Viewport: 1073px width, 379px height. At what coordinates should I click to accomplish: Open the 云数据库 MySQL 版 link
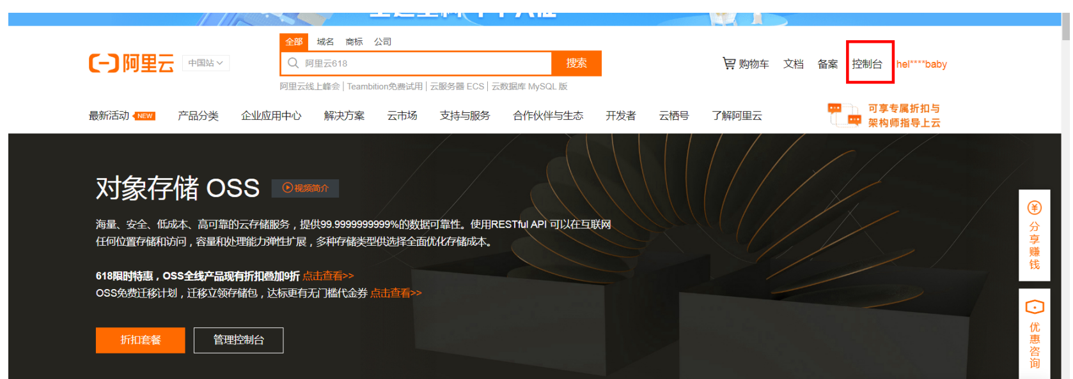click(529, 86)
